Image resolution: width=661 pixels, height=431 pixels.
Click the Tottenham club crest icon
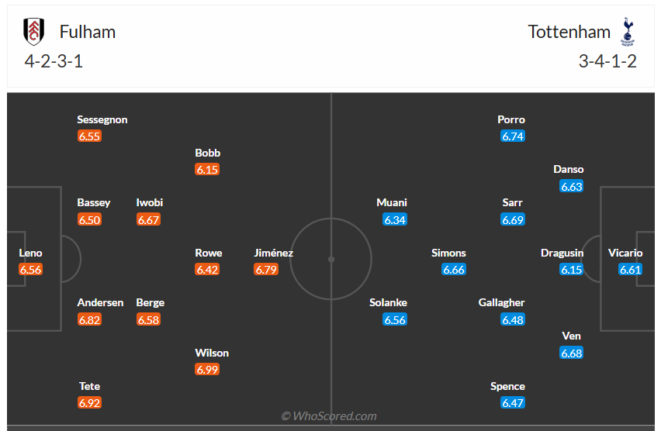[627, 32]
